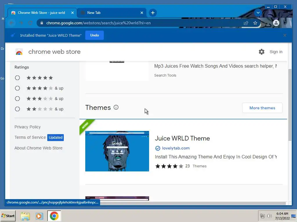
Task: Bookmark this page with the star icon
Action: [255, 23]
